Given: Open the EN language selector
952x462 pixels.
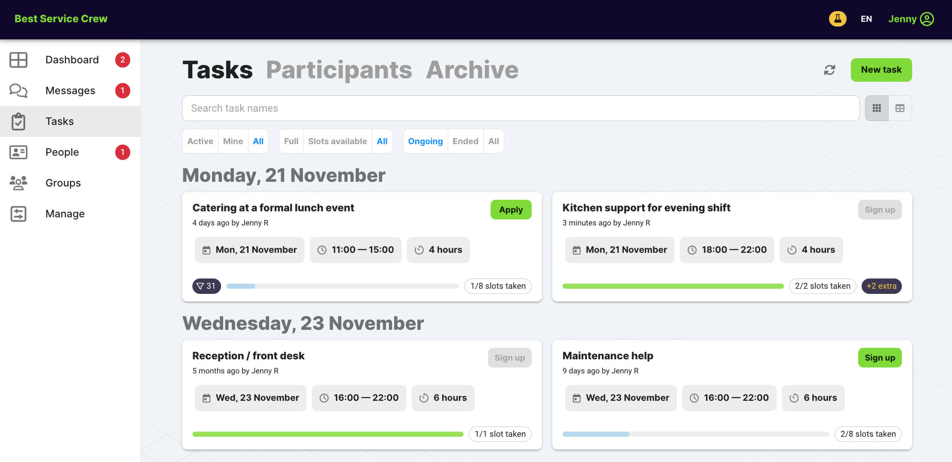Looking at the screenshot, I should pyautogui.click(x=866, y=19).
